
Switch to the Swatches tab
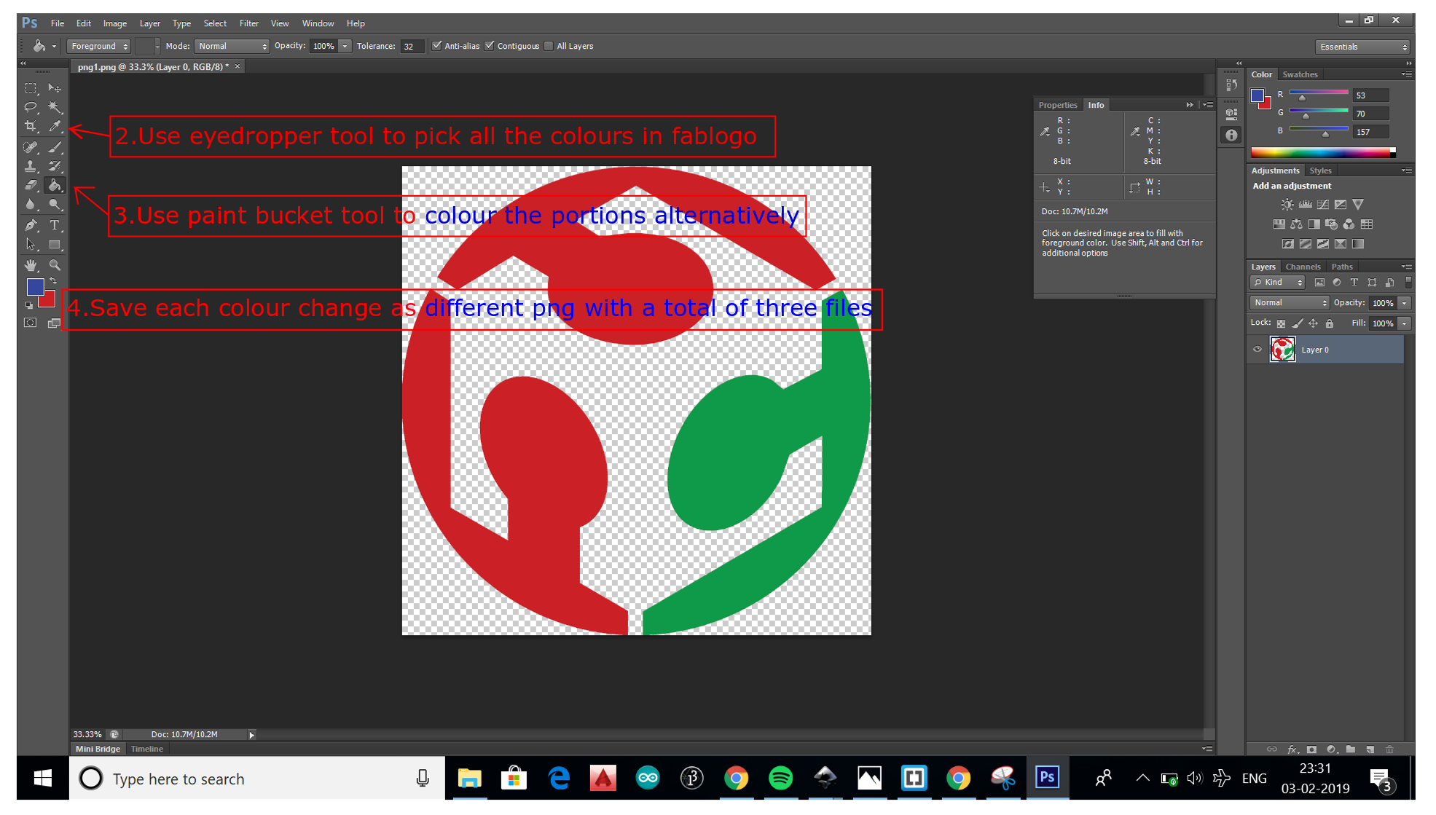pyautogui.click(x=1300, y=74)
